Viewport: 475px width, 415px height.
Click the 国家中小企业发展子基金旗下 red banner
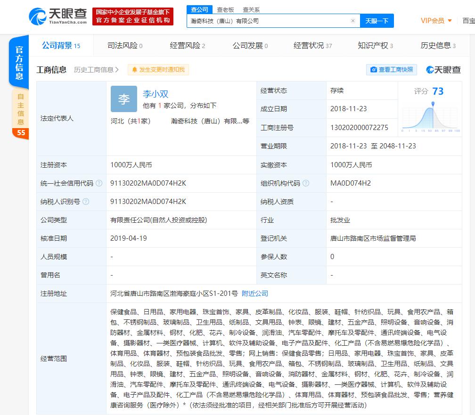click(x=133, y=16)
